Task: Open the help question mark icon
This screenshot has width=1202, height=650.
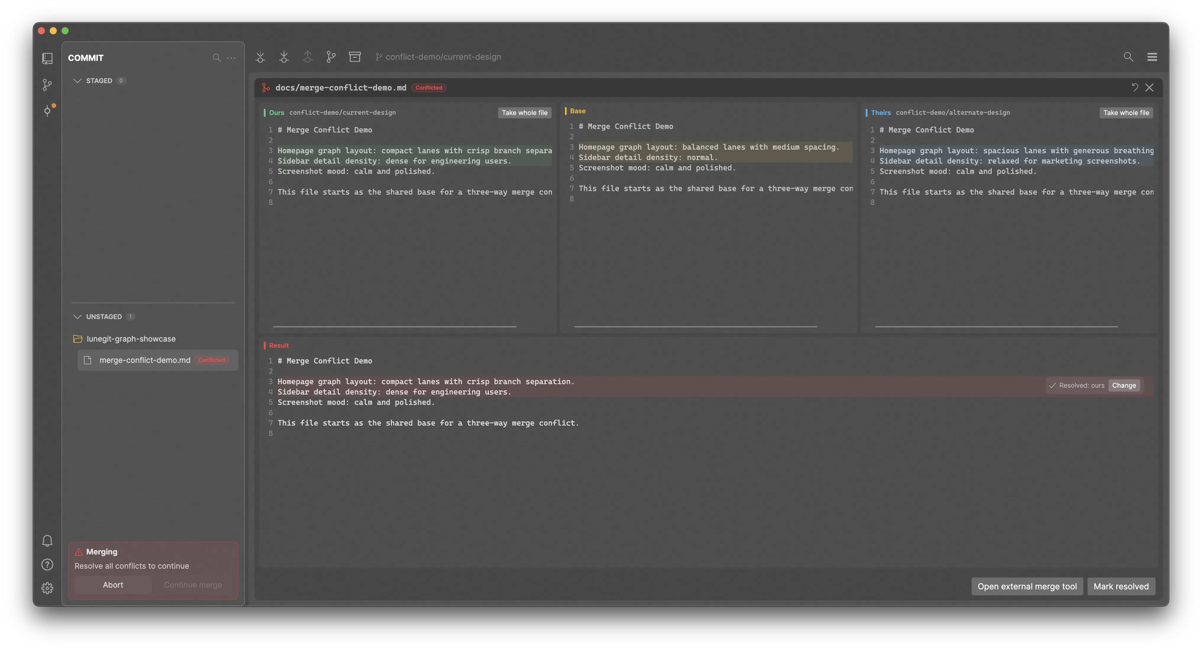Action: coord(47,565)
